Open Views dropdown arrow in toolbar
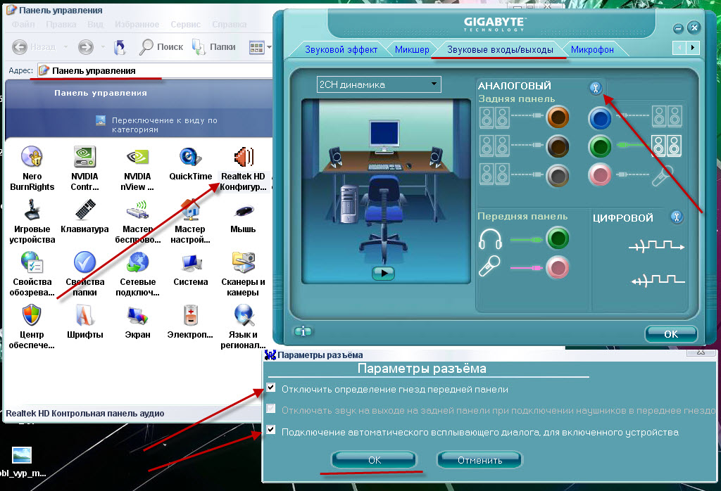The height and width of the screenshot is (491, 721). pos(269,47)
